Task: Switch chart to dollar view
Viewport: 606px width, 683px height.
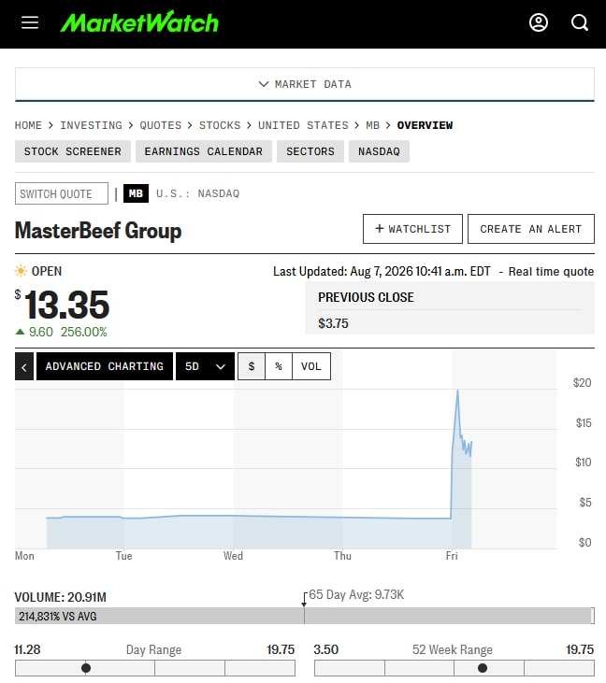Action: point(252,366)
